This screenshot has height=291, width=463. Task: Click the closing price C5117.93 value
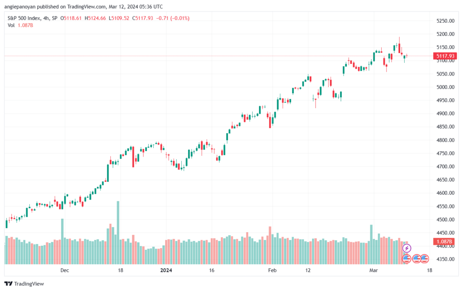click(x=142, y=18)
